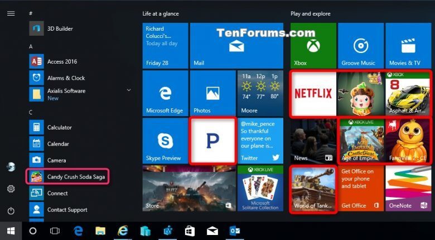Click the Get Office tile
The height and width of the screenshot is (240, 435).
point(361,188)
